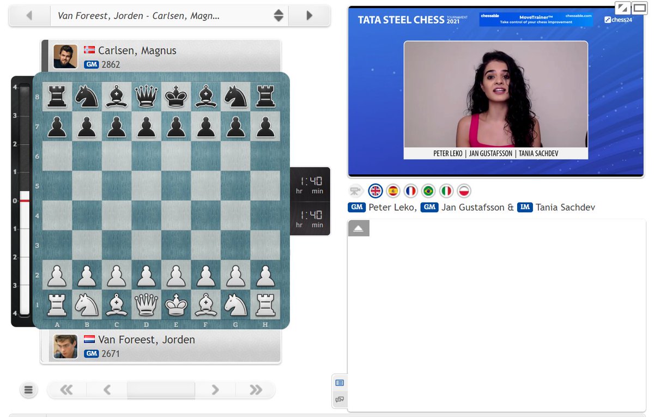Click the evaluation bar beside the board
The height and width of the screenshot is (417, 654).
pos(25,201)
